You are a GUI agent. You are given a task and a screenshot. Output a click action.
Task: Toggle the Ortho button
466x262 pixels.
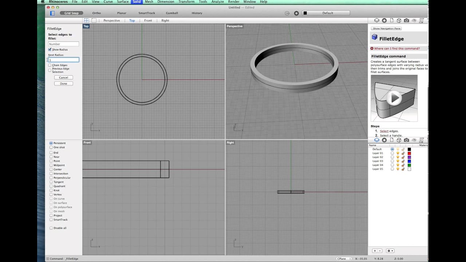(x=96, y=13)
